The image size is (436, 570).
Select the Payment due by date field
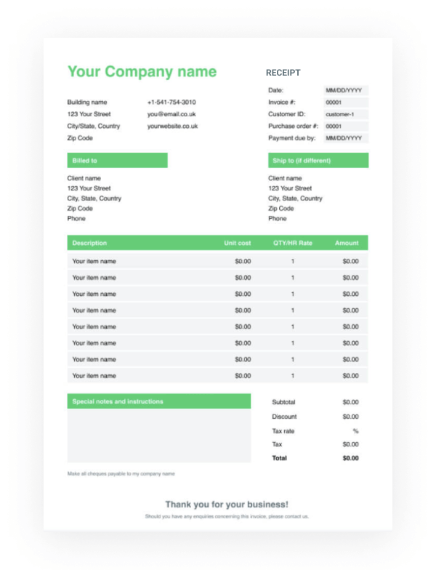pyautogui.click(x=345, y=138)
